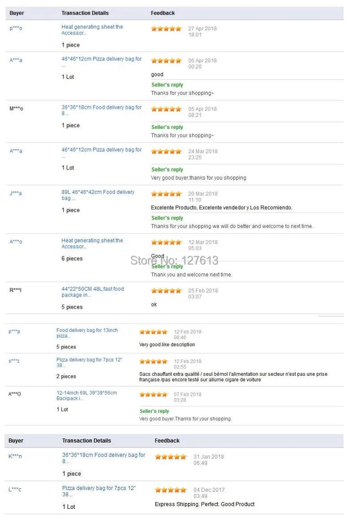Click the stars on the 31 Jan 2018 review
Screen dimensions: 348x520
[171, 457]
